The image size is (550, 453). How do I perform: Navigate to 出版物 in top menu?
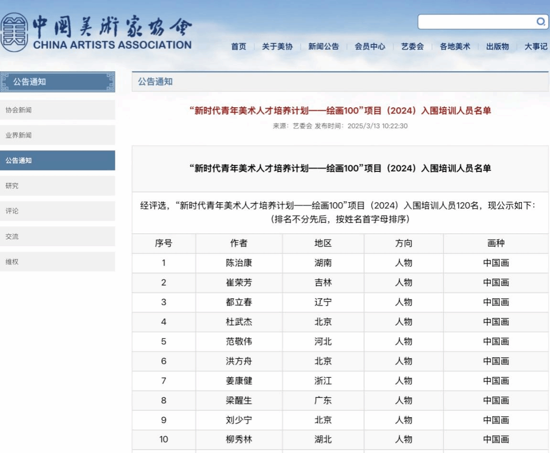pyautogui.click(x=497, y=46)
